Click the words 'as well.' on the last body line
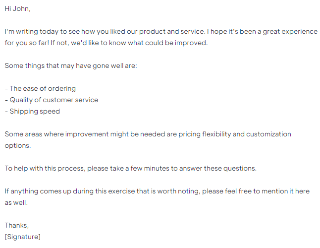Screen dimensions: 320x248 coord(16,203)
